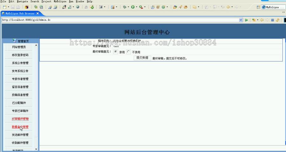Open 投稿信息管理 in the sidebar
The width and height of the screenshot is (286, 152).
click(x=20, y=95)
